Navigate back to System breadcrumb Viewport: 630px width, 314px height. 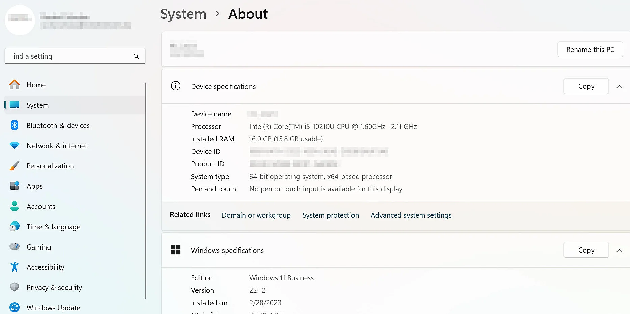tap(183, 14)
